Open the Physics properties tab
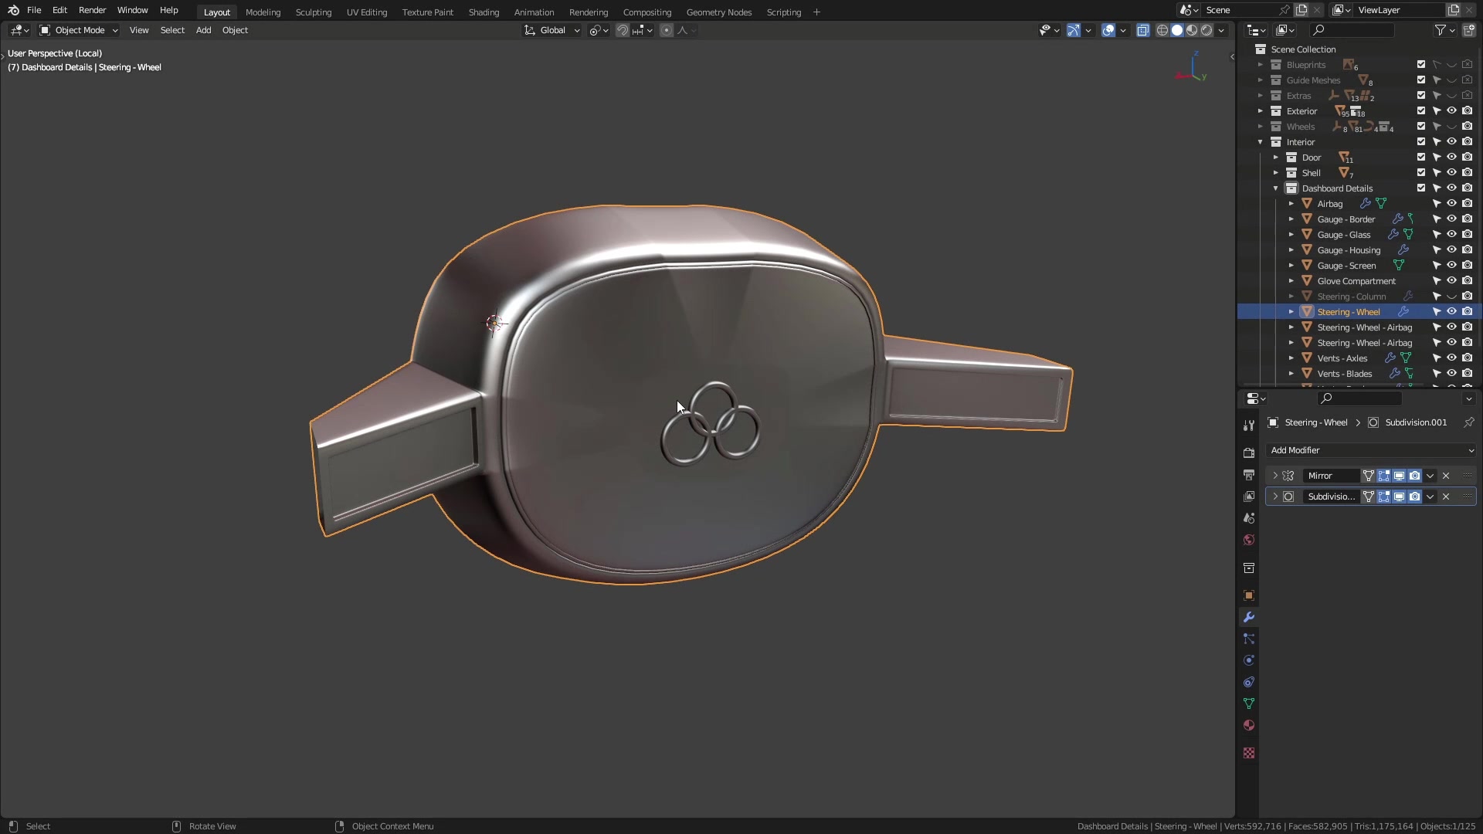 pyautogui.click(x=1249, y=660)
